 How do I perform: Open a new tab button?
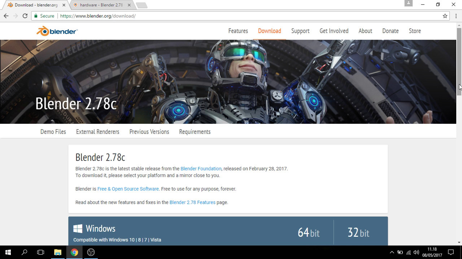click(x=142, y=5)
